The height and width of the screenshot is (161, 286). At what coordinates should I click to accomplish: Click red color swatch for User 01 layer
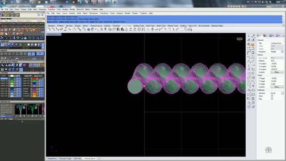34,79
